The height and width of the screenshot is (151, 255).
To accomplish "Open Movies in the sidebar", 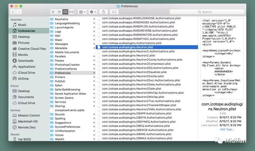I will (x=29, y=55).
